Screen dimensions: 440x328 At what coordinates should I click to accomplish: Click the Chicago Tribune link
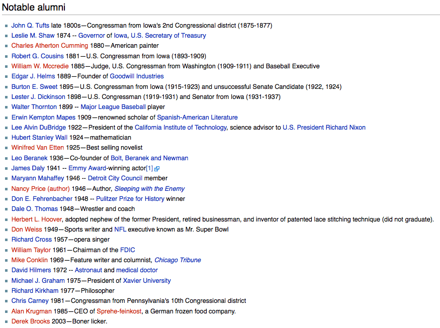178,260
